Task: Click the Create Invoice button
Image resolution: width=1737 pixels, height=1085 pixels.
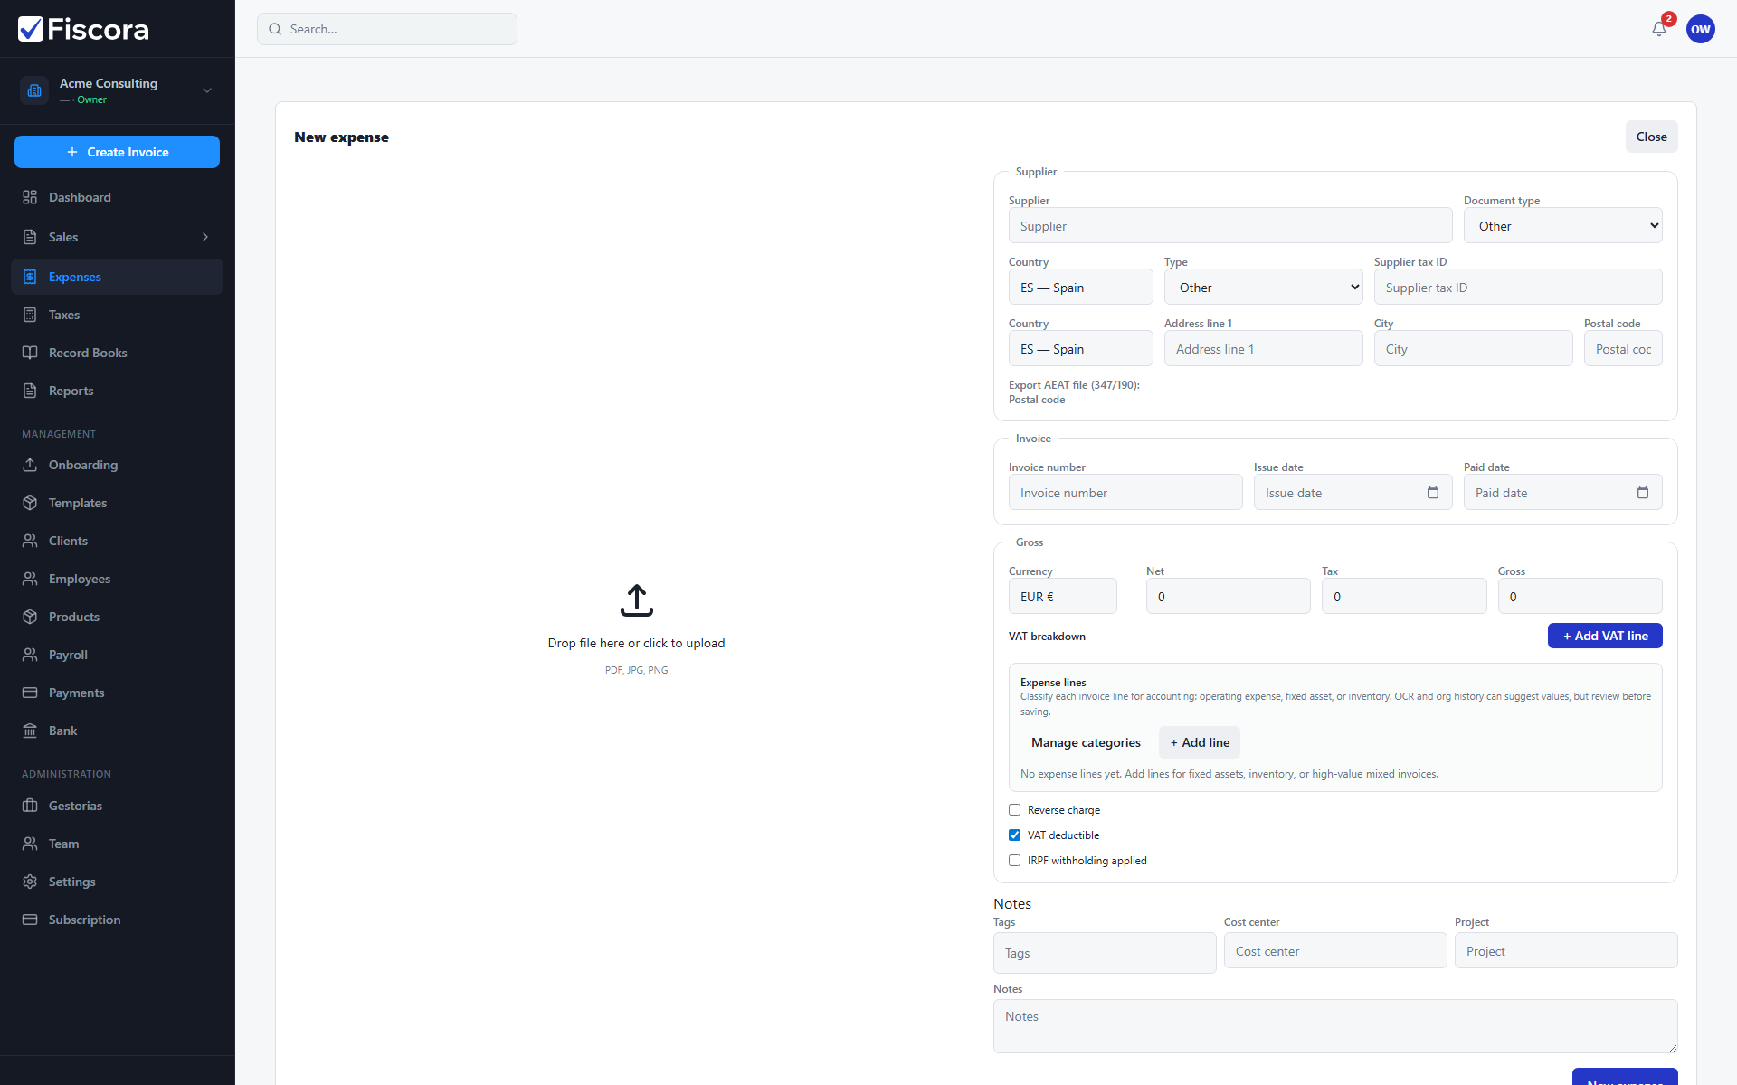Action: [x=117, y=152]
